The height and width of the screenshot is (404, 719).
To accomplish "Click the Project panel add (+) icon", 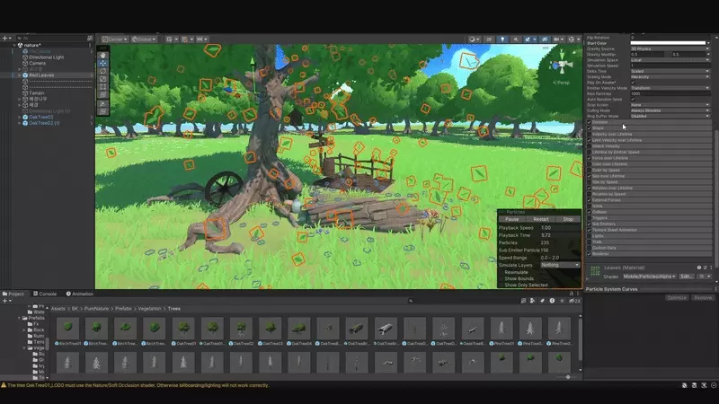I will tap(5, 301).
